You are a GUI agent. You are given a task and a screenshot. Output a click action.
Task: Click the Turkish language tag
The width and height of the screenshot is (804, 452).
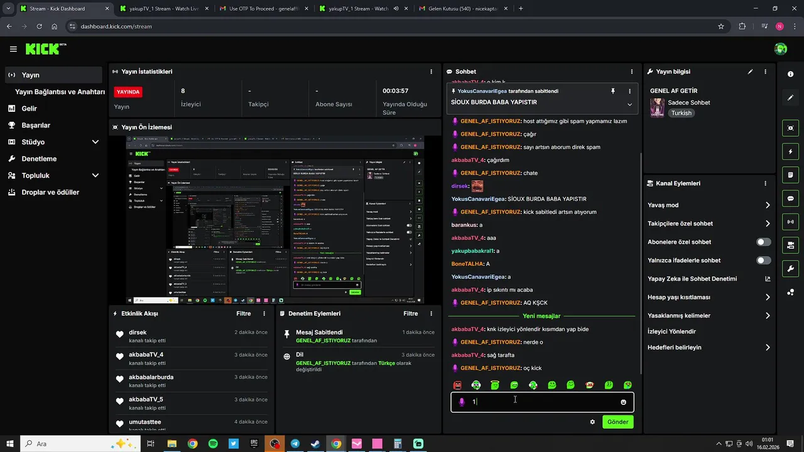pyautogui.click(x=681, y=113)
